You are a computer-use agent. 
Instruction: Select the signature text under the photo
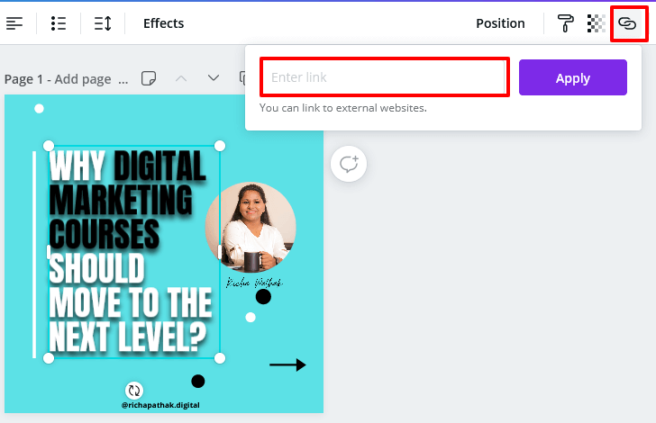[254, 283]
